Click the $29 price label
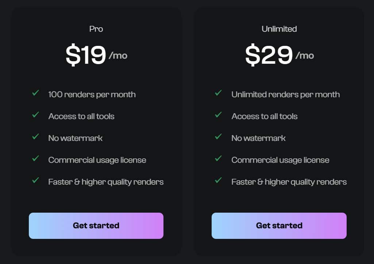 269,55
